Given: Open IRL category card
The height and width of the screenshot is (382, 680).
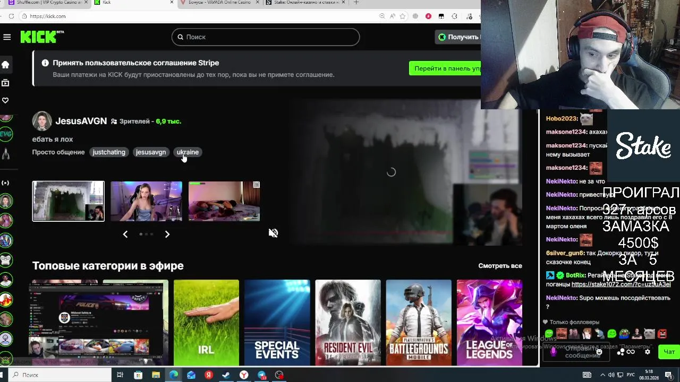Looking at the screenshot, I should tap(206, 323).
